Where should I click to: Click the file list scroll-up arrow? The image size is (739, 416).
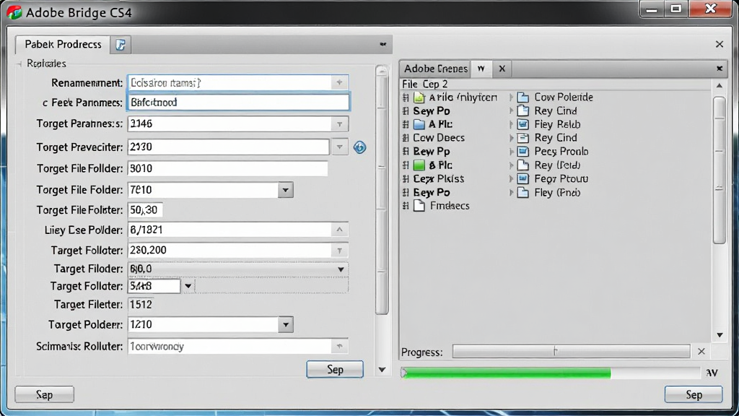[720, 86]
